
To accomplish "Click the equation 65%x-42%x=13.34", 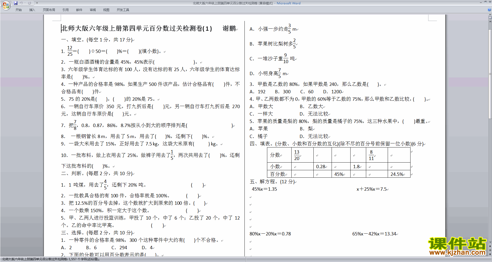I will (374, 234).
